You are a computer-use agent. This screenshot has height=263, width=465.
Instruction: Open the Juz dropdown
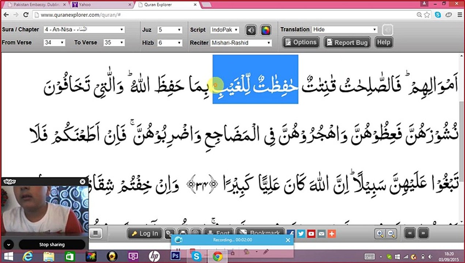pyautogui.click(x=170, y=30)
